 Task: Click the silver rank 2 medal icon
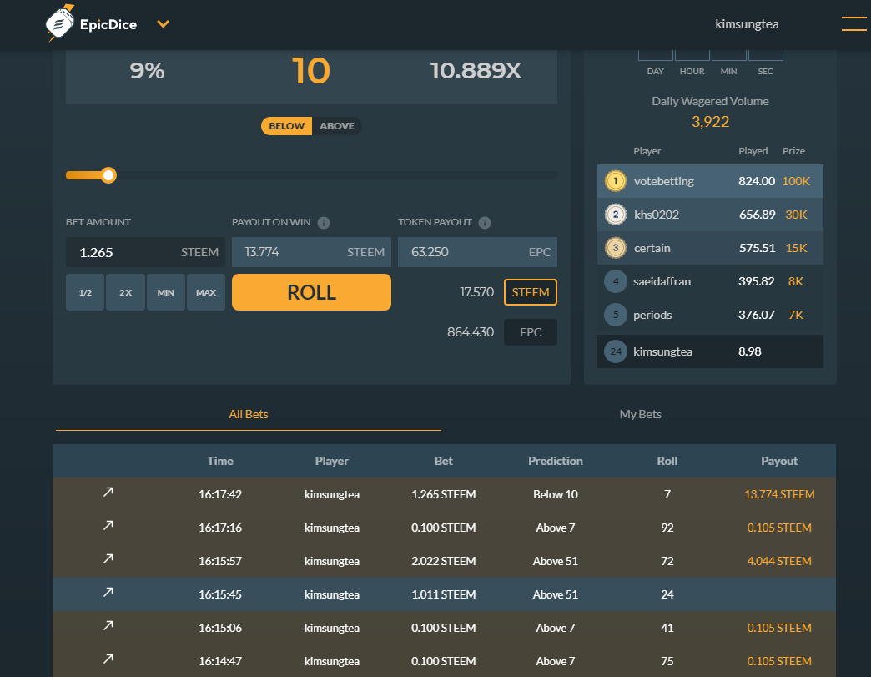click(616, 215)
